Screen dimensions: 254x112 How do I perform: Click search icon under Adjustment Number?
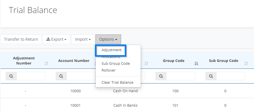pos(11,76)
